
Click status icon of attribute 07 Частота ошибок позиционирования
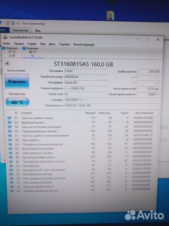[x=10, y=136]
